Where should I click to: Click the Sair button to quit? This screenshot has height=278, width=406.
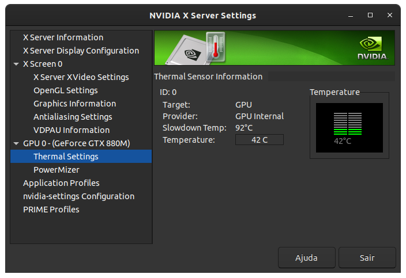[367, 258]
